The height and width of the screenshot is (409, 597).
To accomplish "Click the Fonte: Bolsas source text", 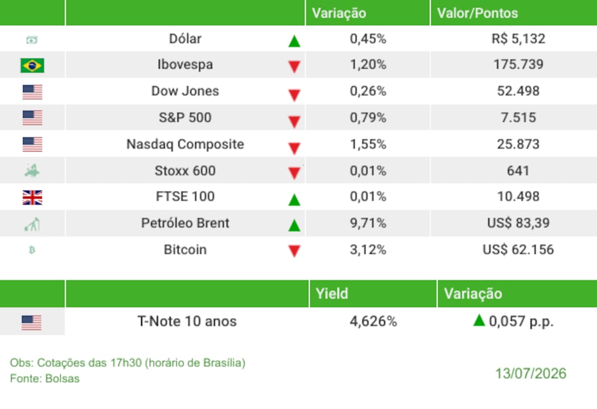I will pyautogui.click(x=45, y=379).
